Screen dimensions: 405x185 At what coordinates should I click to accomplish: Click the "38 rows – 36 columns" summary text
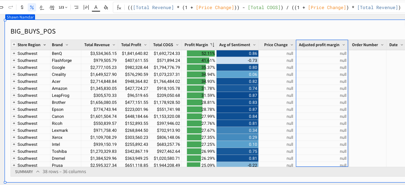64,172
